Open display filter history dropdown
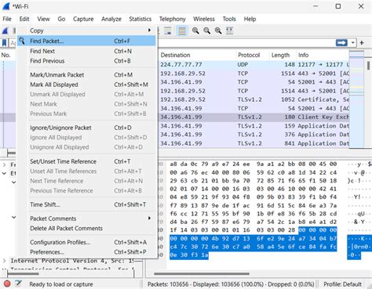The image size is (372, 289). pos(353,42)
